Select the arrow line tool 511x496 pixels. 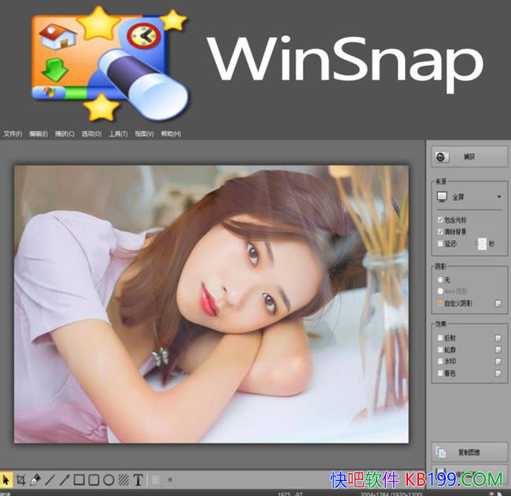pos(64,480)
